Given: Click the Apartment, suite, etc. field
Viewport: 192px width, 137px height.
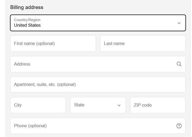Looking at the screenshot, I should click(98, 85).
